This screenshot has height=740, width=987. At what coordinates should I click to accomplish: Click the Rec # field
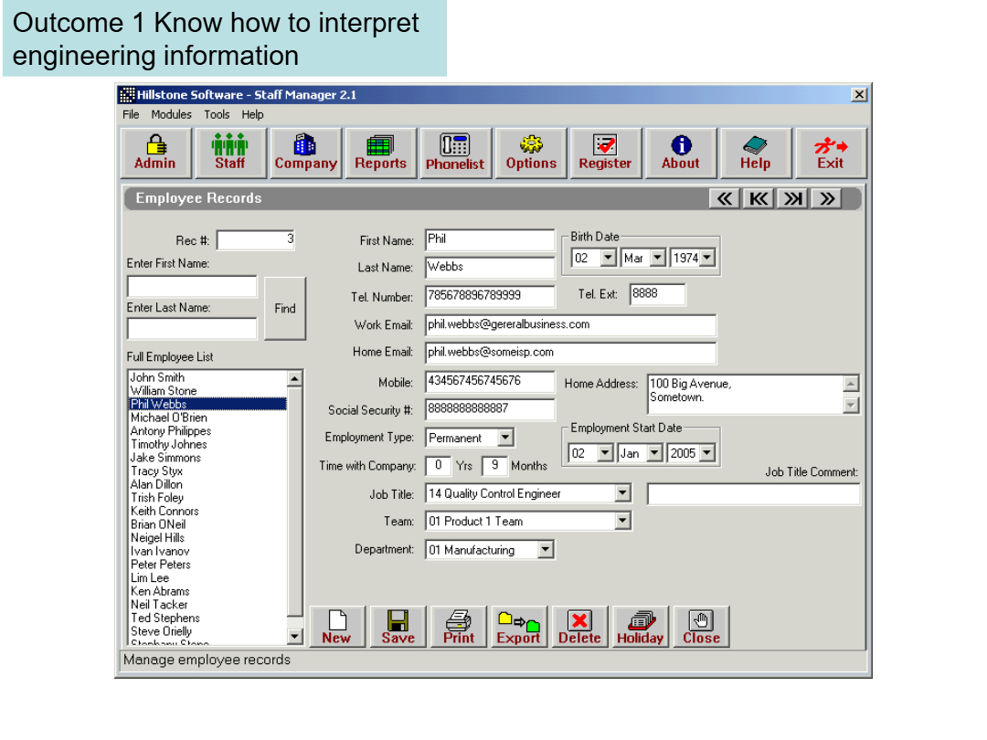(256, 239)
